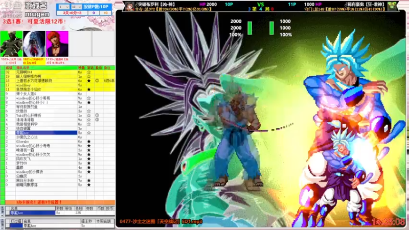The height and width of the screenshot is (230, 409).
Task: Select the orange +0 bonus box
Action: (x=105, y=13)
